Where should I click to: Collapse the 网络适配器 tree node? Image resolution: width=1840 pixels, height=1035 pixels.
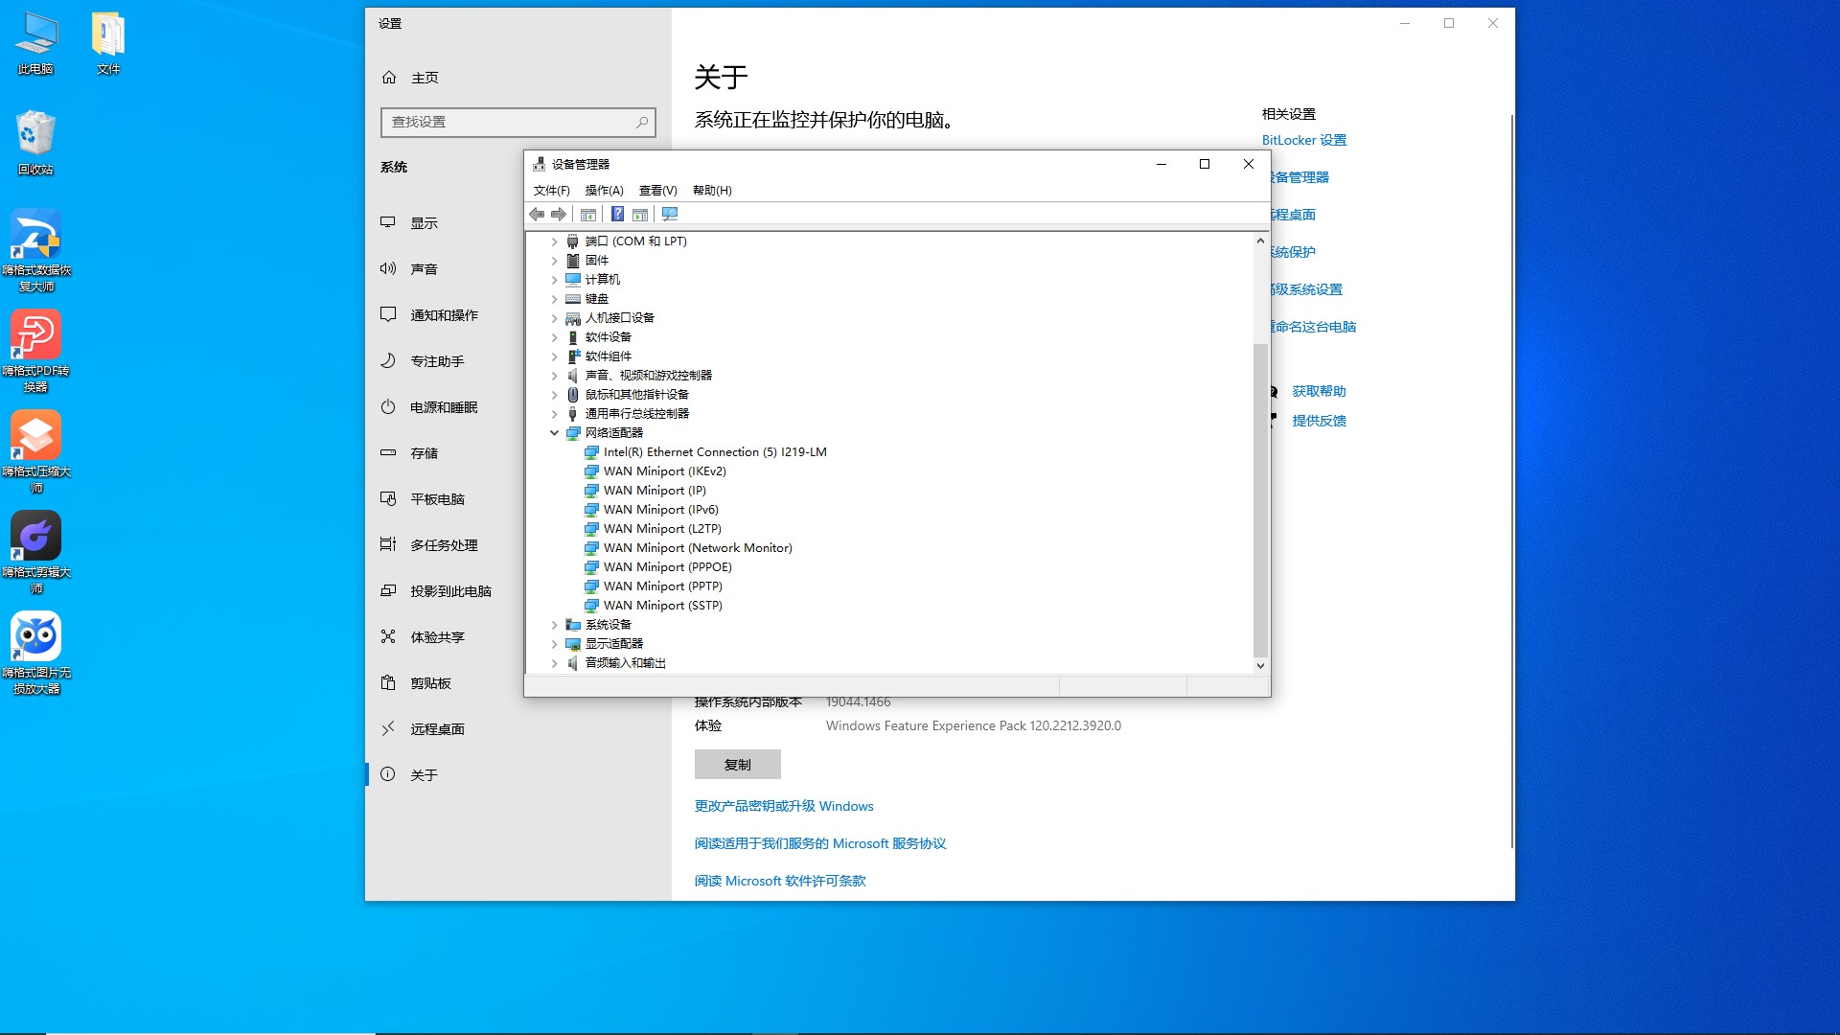[x=554, y=432]
